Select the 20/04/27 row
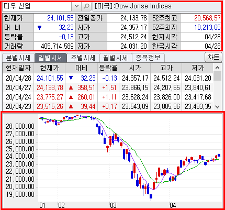Viewport: 225px width, 210px height. click(x=108, y=87)
